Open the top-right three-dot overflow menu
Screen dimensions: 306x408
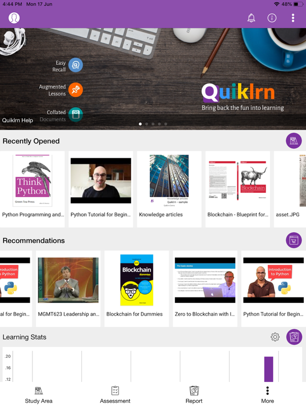(293, 18)
